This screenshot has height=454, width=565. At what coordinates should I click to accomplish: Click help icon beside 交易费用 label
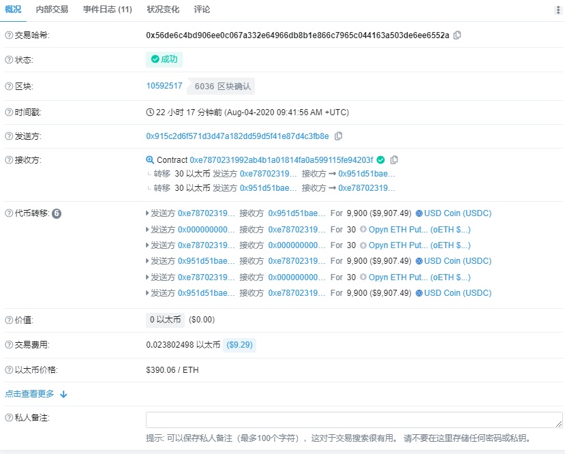pyautogui.click(x=9, y=345)
